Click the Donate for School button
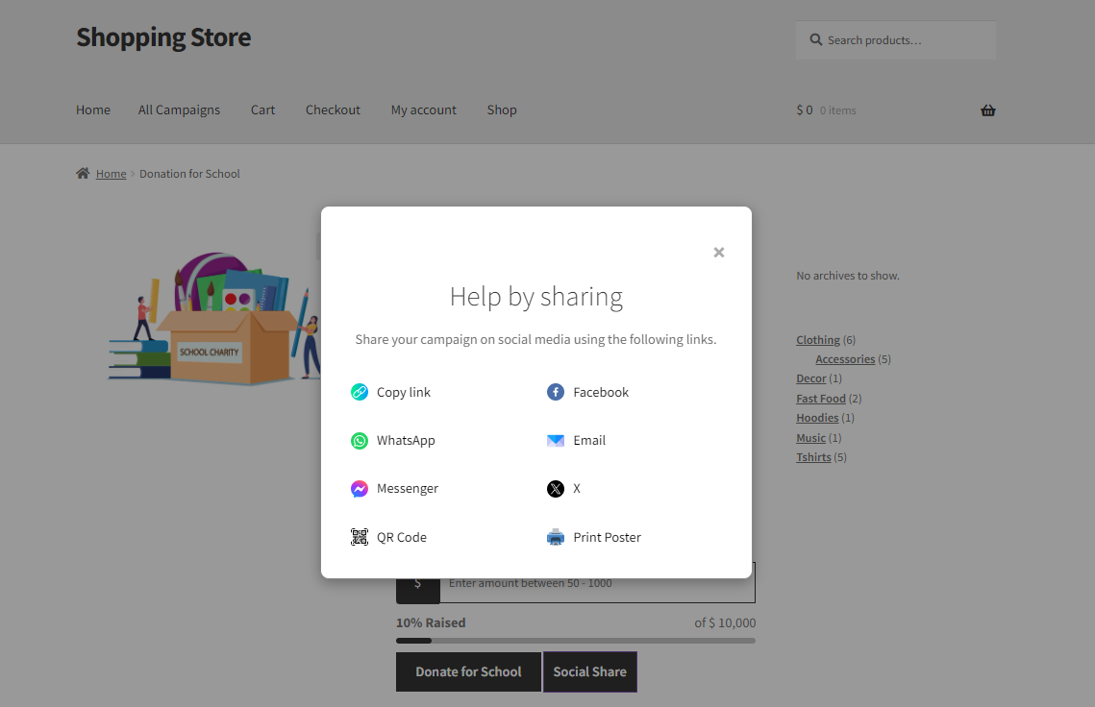Viewport: 1095px width, 707px height. (468, 672)
